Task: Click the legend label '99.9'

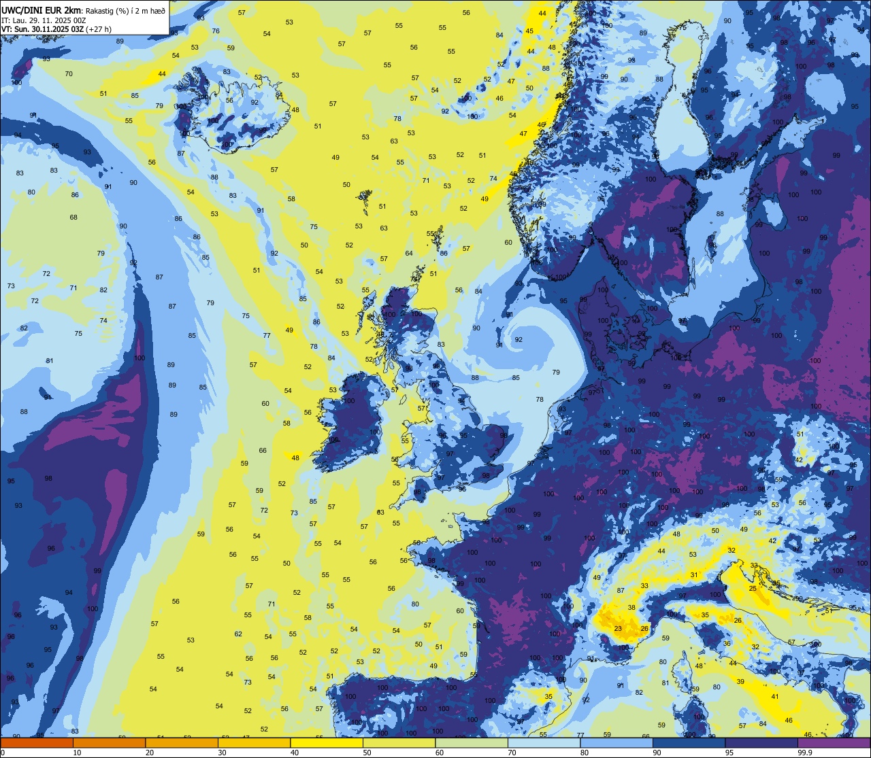Action: (805, 753)
